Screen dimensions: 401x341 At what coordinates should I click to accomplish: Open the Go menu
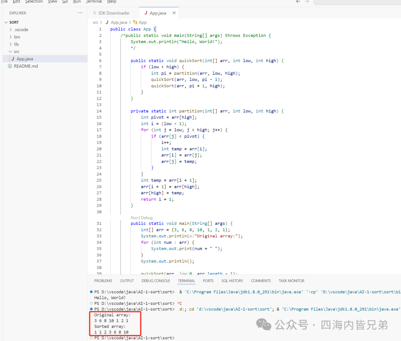[x=65, y=1]
